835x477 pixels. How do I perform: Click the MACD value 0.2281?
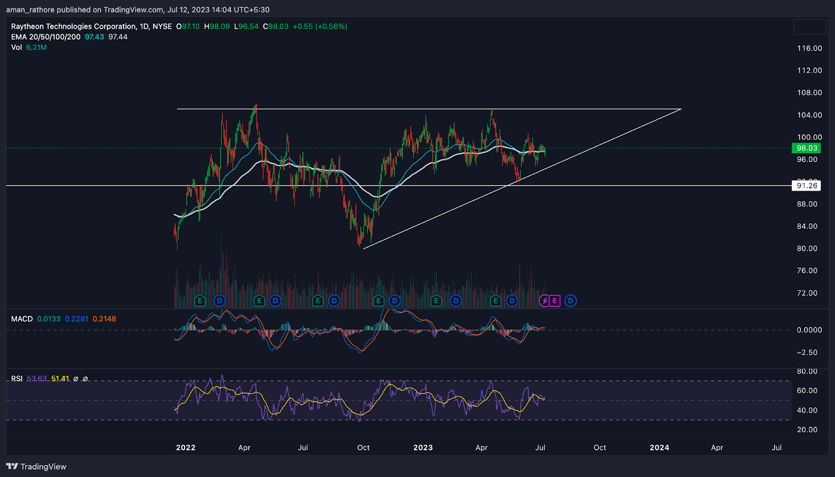click(x=77, y=319)
